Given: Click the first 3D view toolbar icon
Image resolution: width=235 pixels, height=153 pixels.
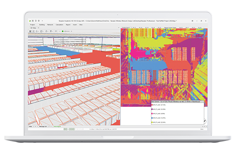Looking at the screenshot, I should click(x=30, y=31).
